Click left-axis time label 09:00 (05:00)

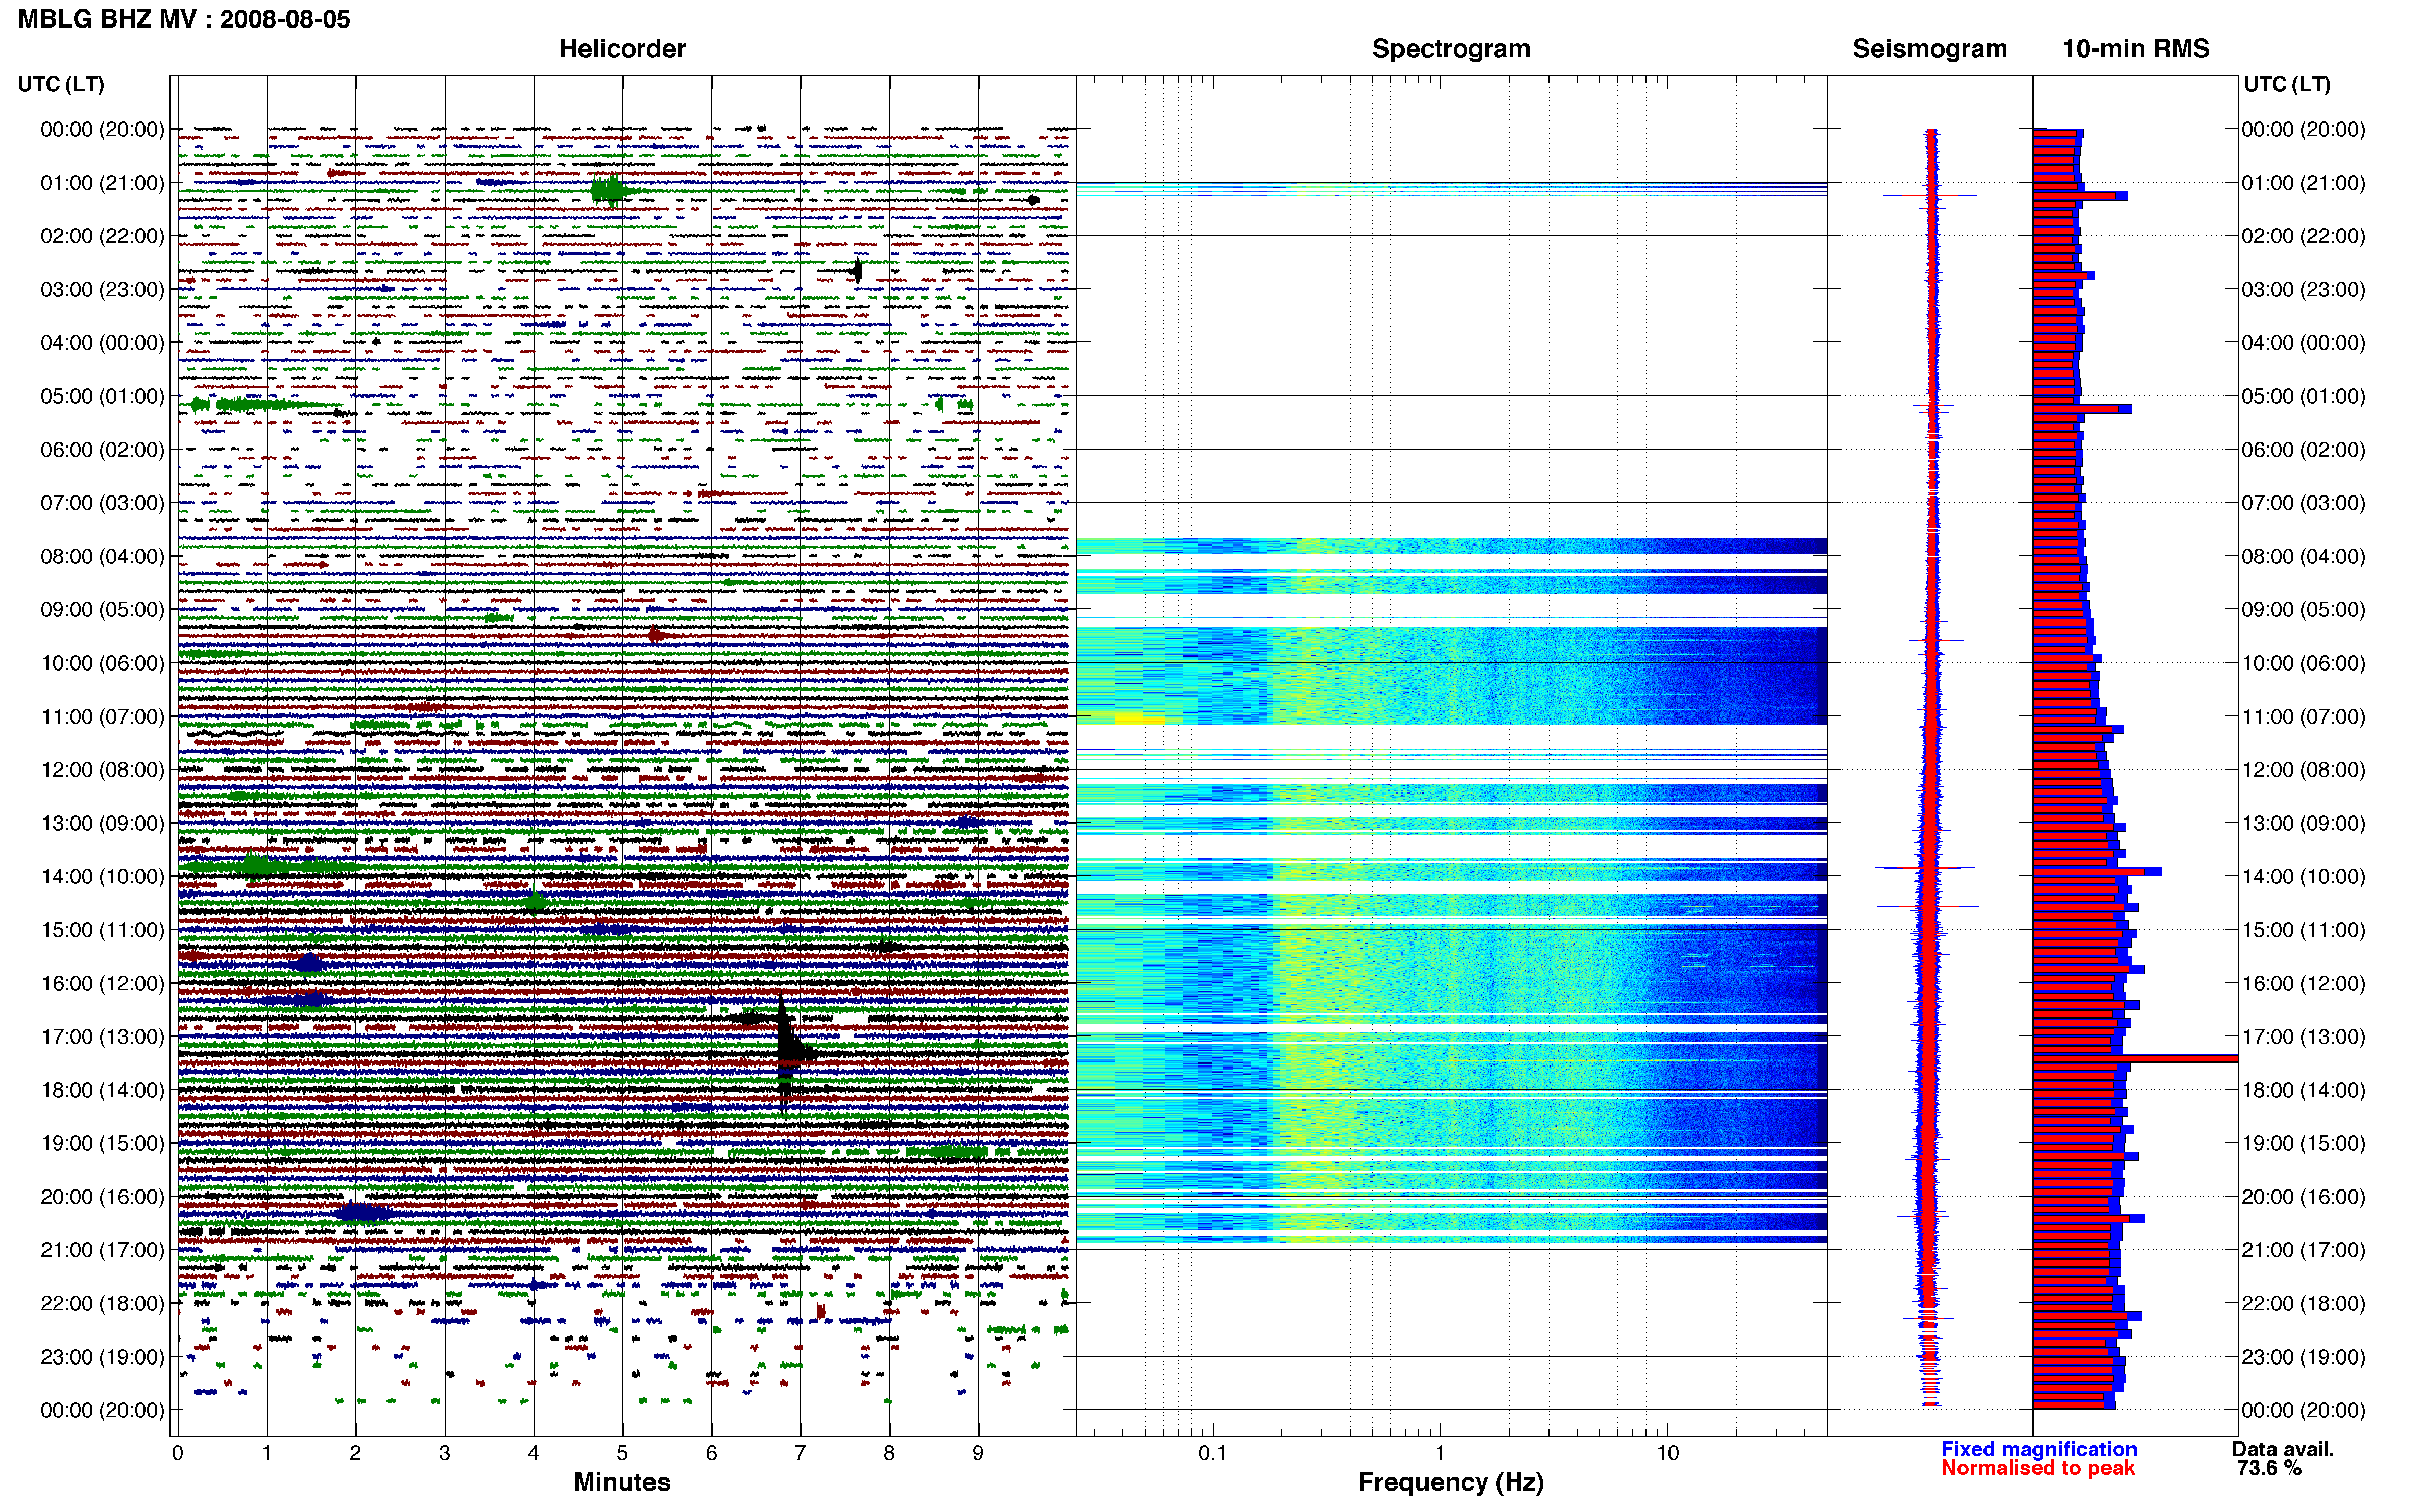102,610
